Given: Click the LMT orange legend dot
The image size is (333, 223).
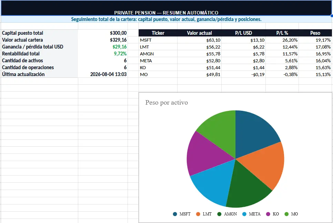Looking at the screenshot, I should pos(198,214).
